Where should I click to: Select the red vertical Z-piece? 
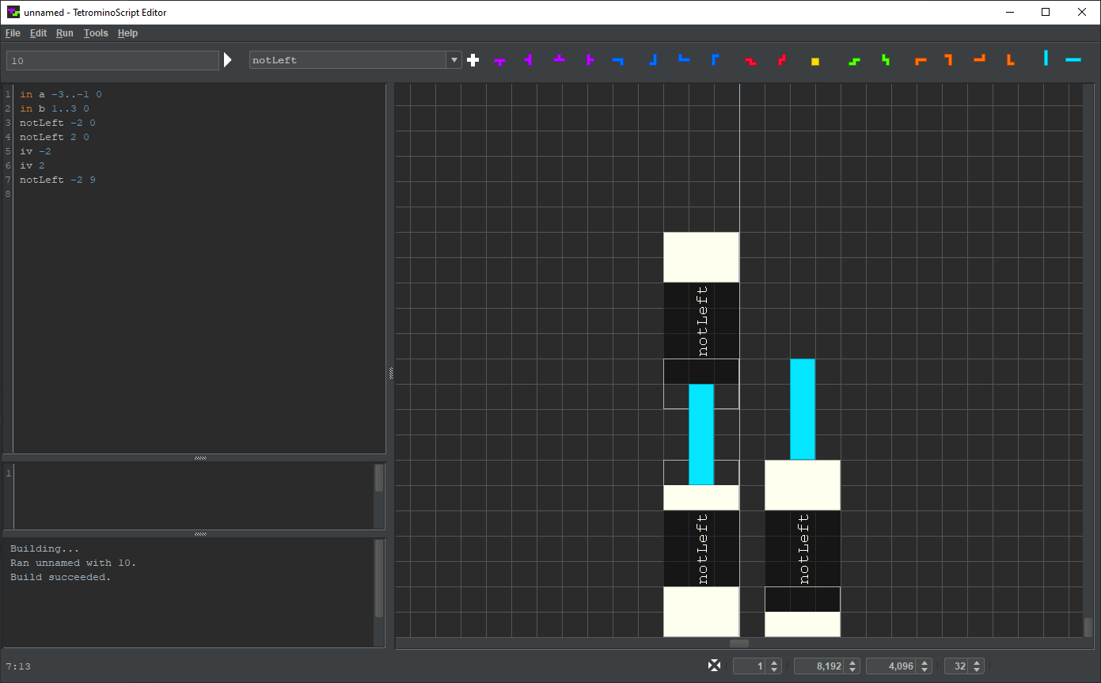pyautogui.click(x=782, y=59)
